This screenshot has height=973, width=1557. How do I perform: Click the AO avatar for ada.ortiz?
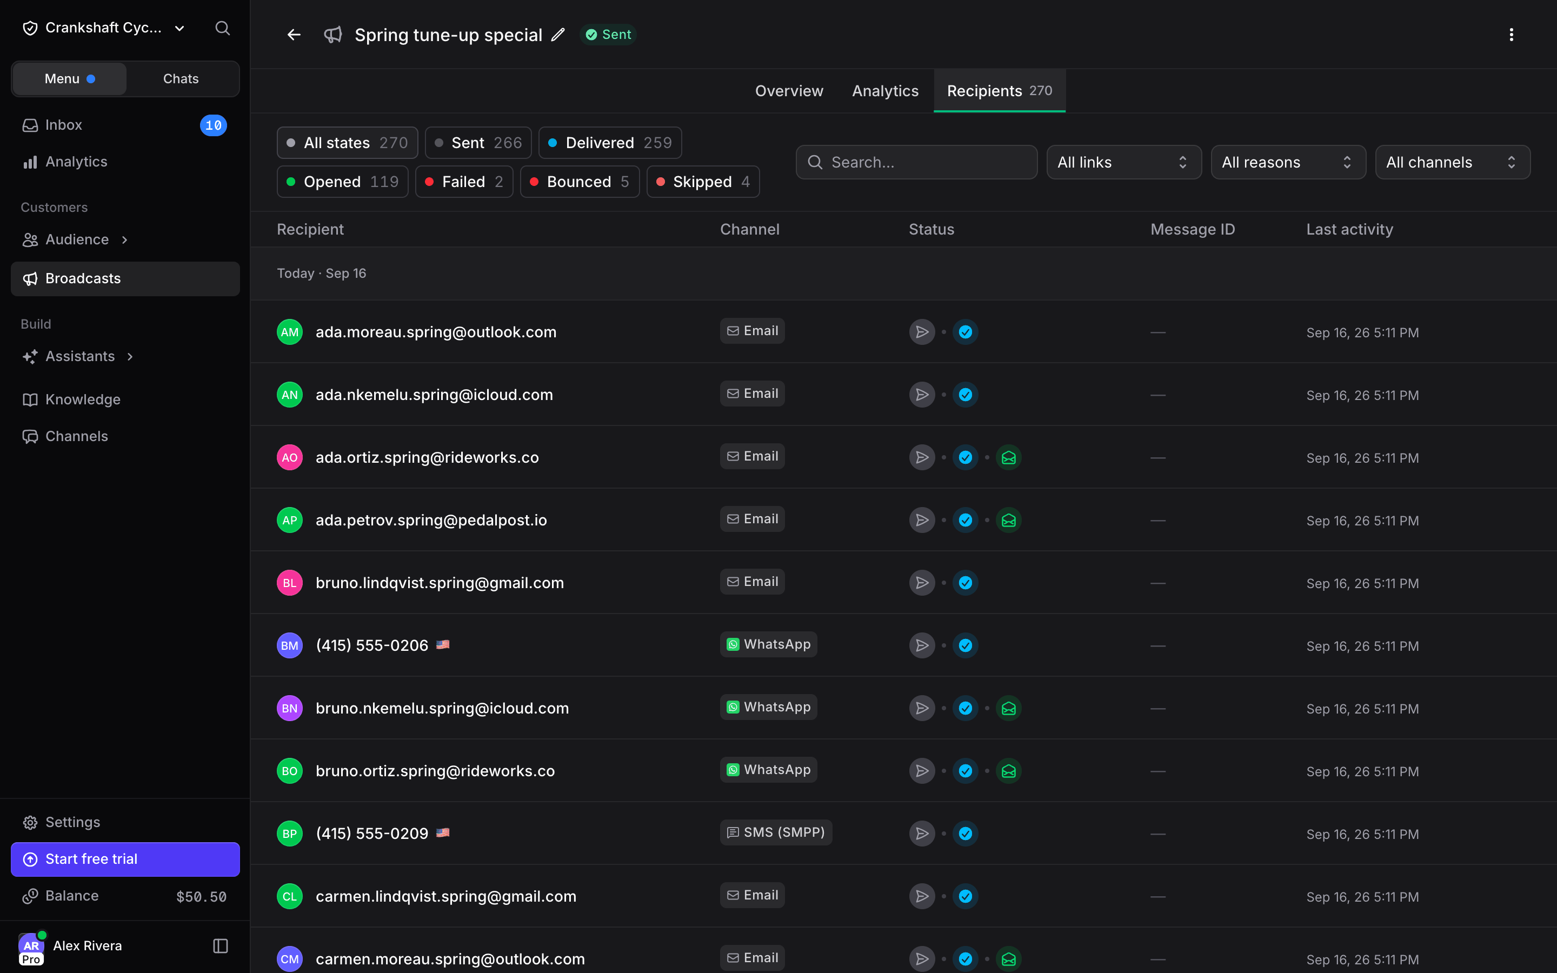[290, 457]
